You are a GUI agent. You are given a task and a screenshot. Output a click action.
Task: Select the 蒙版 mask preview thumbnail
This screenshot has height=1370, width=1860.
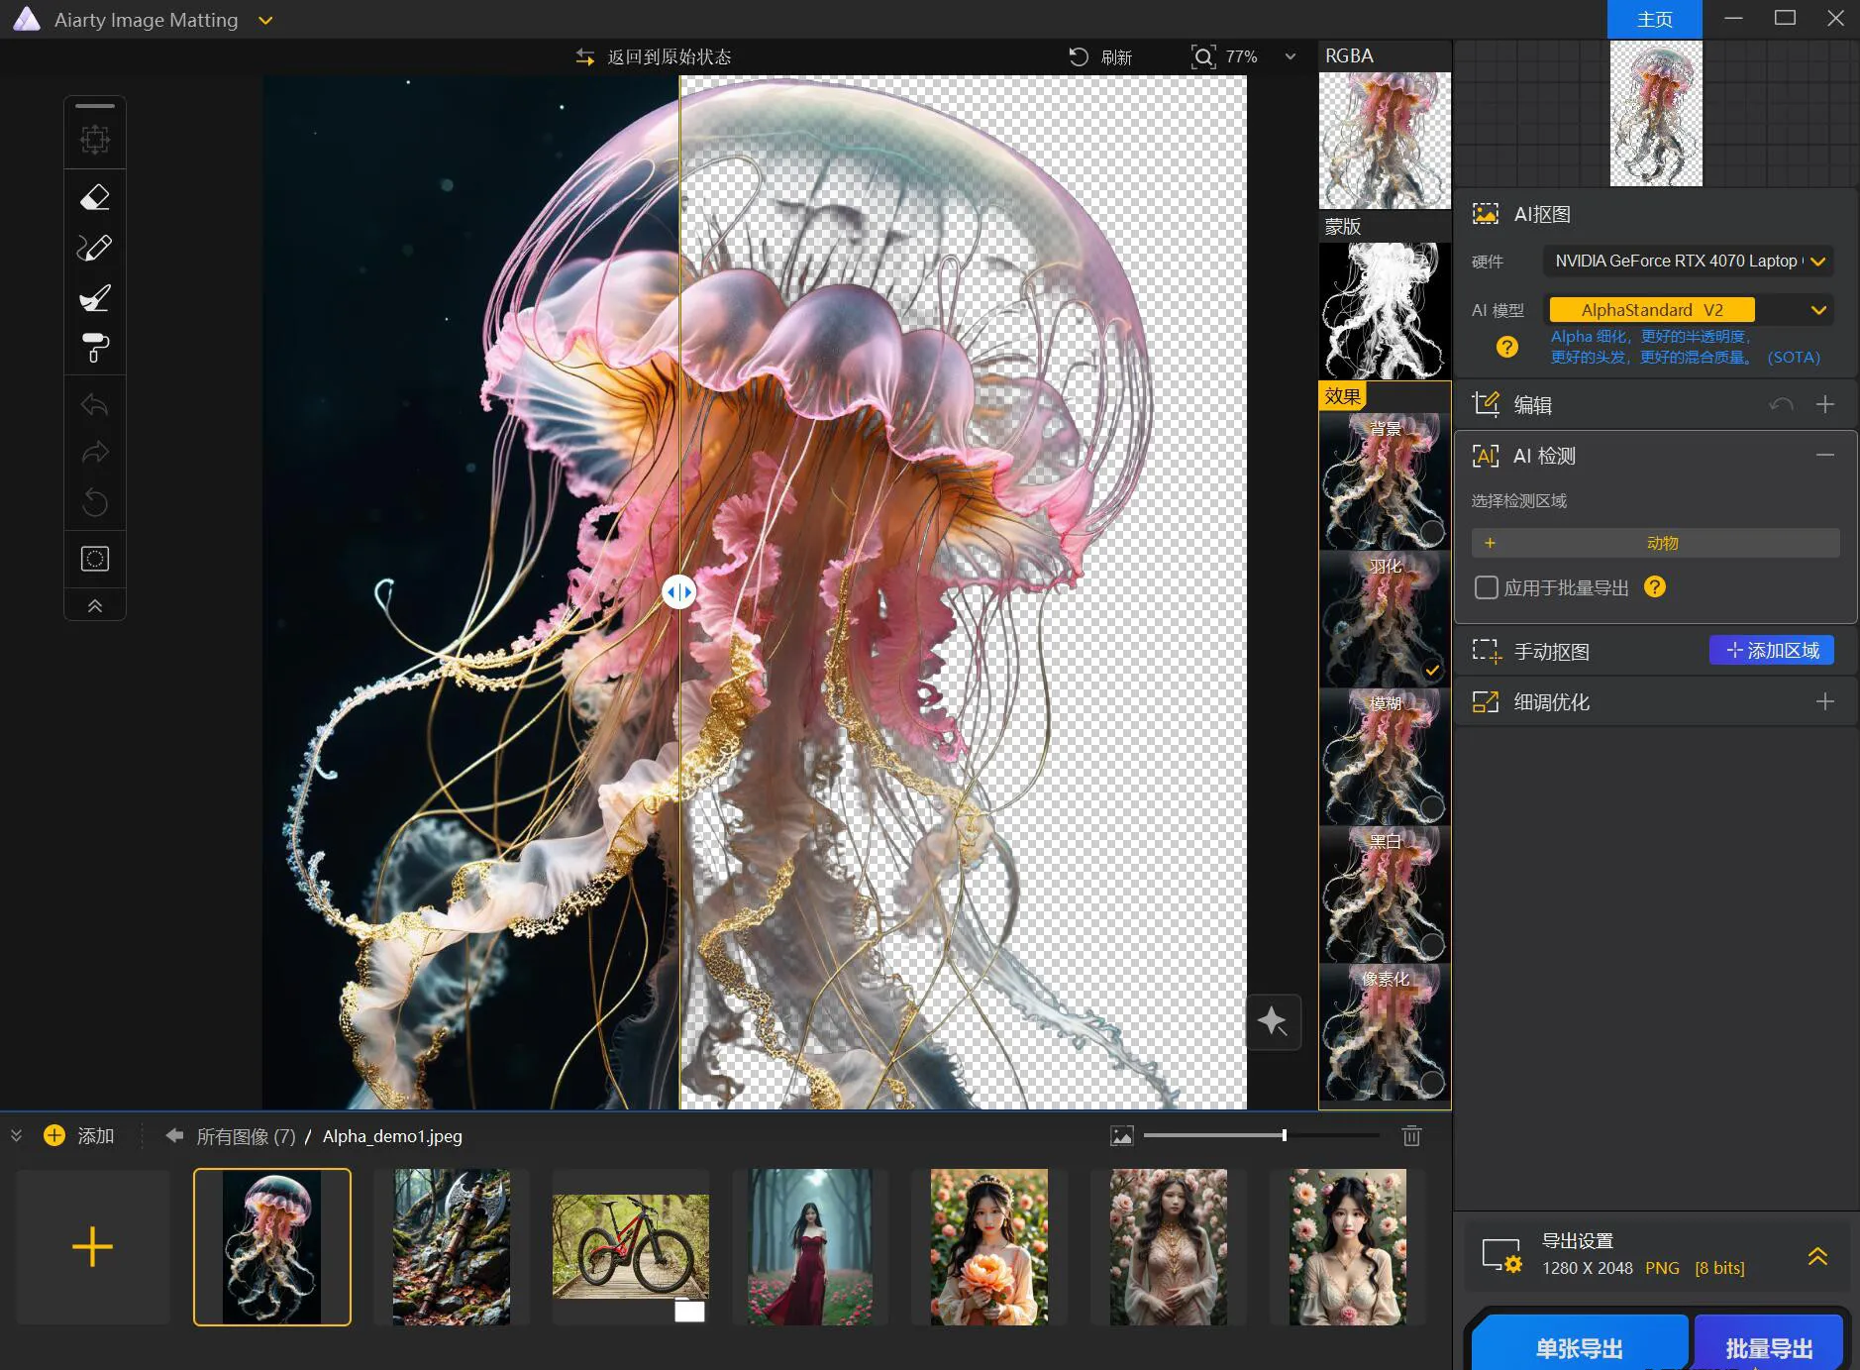(1384, 311)
